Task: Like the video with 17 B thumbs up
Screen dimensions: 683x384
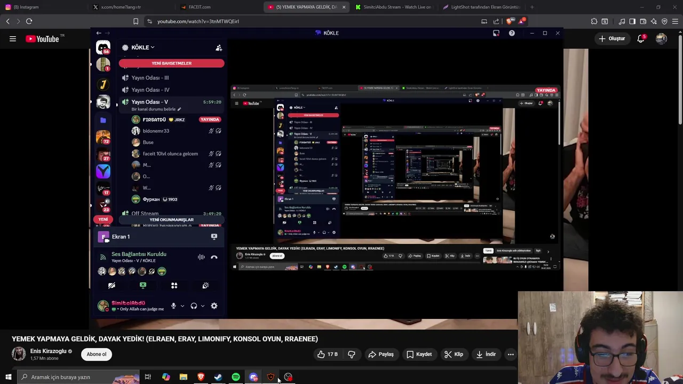Action: (x=327, y=354)
